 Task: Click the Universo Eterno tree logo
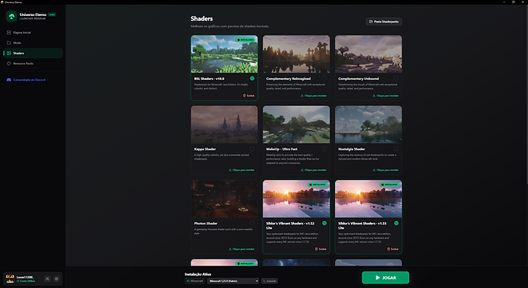[x=12, y=16]
